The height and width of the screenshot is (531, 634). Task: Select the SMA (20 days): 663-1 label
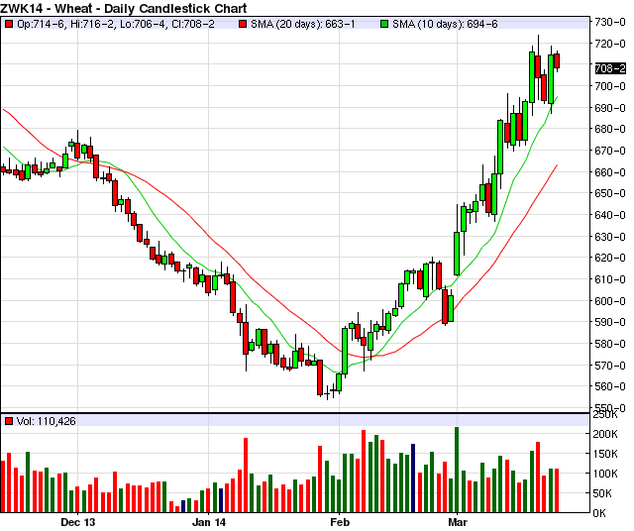(303, 24)
